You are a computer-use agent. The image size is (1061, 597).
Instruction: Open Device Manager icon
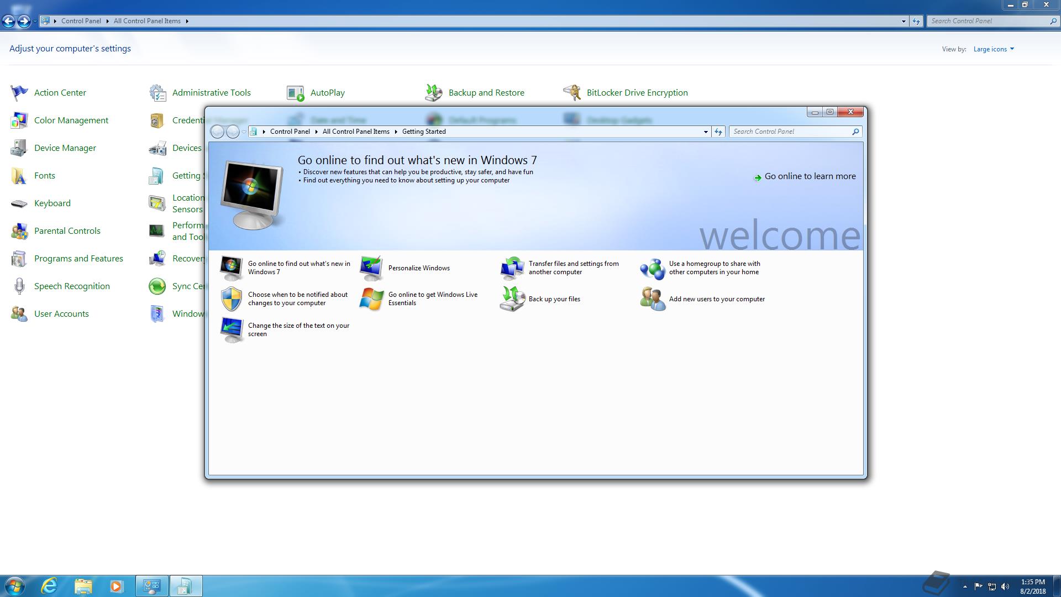pos(19,148)
